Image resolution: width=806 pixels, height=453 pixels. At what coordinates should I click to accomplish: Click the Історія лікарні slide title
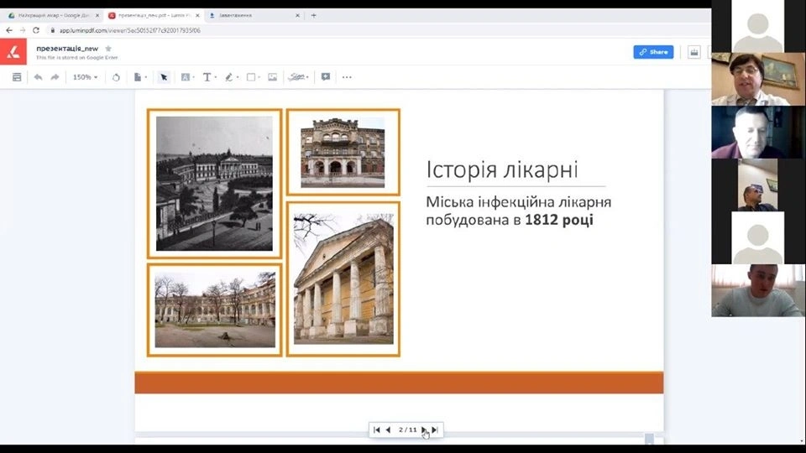point(502,169)
